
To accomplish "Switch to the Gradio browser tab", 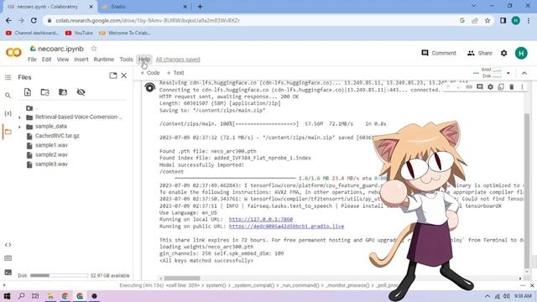I will pos(143,7).
